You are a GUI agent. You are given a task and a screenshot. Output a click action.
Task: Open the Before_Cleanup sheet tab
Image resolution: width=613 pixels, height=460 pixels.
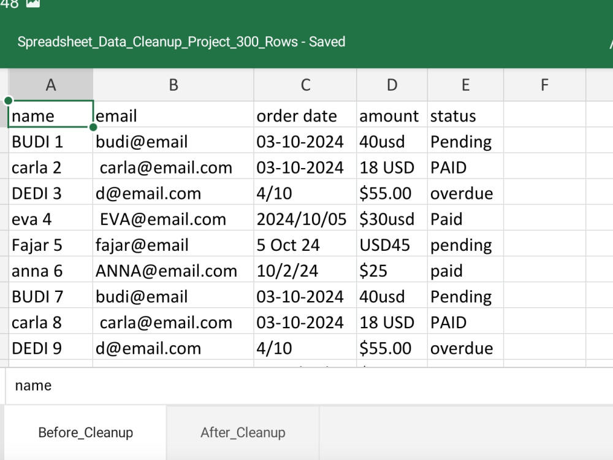[x=86, y=432]
